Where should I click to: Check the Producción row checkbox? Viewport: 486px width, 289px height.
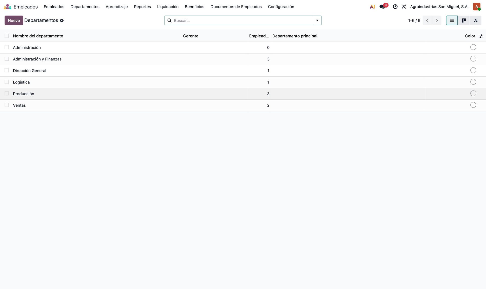point(7,94)
